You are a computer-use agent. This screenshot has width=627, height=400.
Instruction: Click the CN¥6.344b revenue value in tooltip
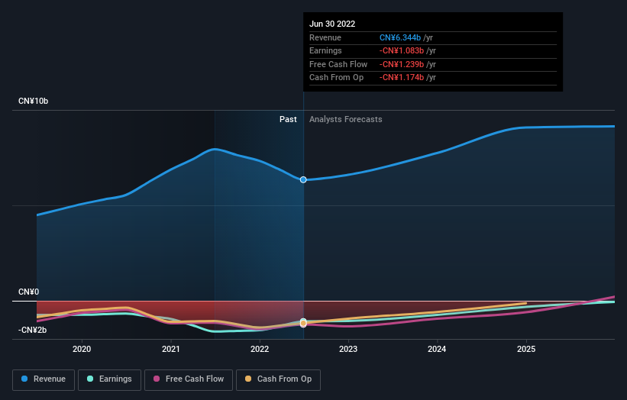(400, 37)
